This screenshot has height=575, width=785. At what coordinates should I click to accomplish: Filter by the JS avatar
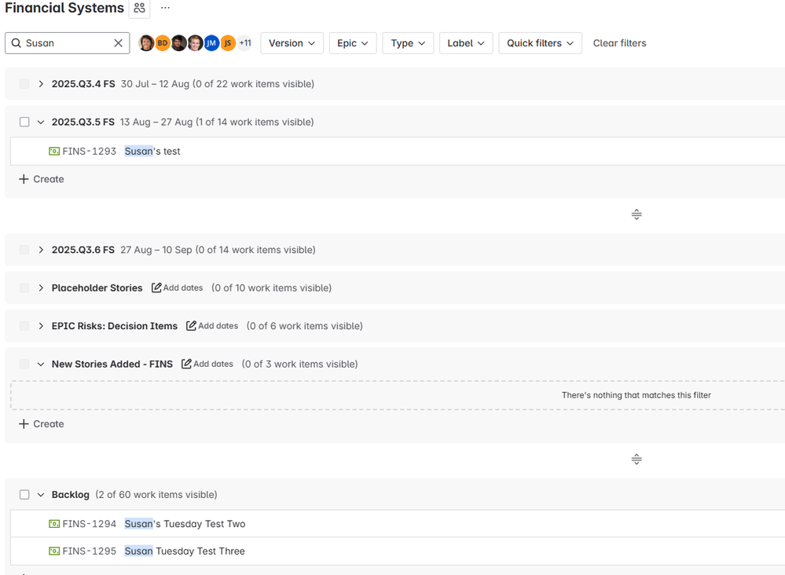point(228,43)
